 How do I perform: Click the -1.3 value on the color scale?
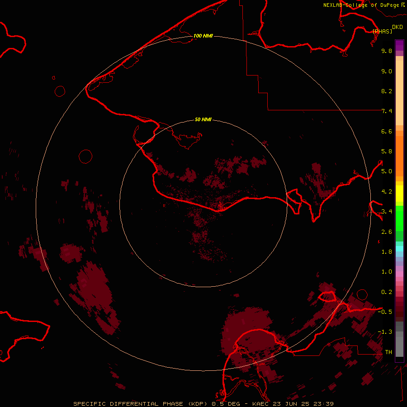[x=385, y=332]
